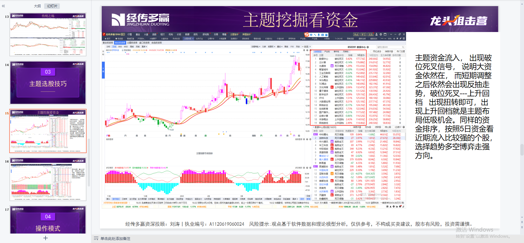Click the scrollbar down arrow beside the slide
524x243 pixels.
(522, 217)
